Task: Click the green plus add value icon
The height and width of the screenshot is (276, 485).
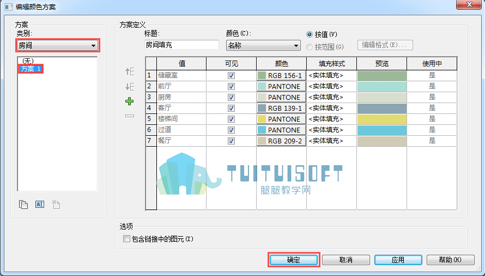Action: (x=130, y=101)
